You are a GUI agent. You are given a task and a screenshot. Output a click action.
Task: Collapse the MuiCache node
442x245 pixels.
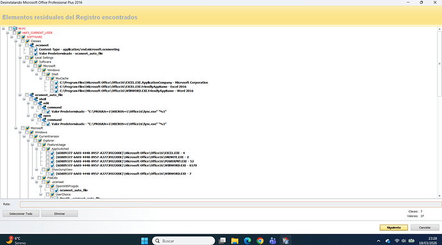click(x=40, y=78)
